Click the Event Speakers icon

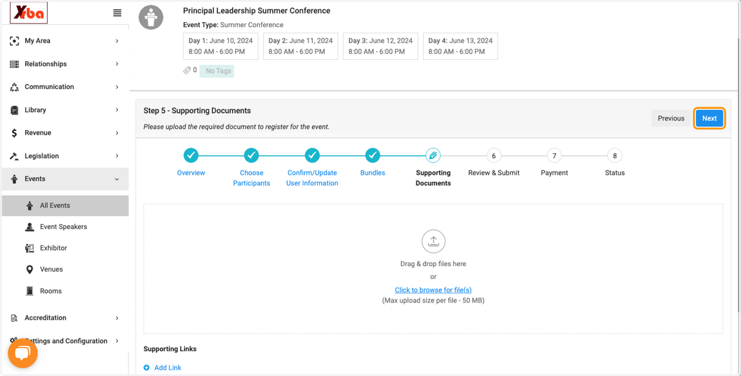coord(30,227)
